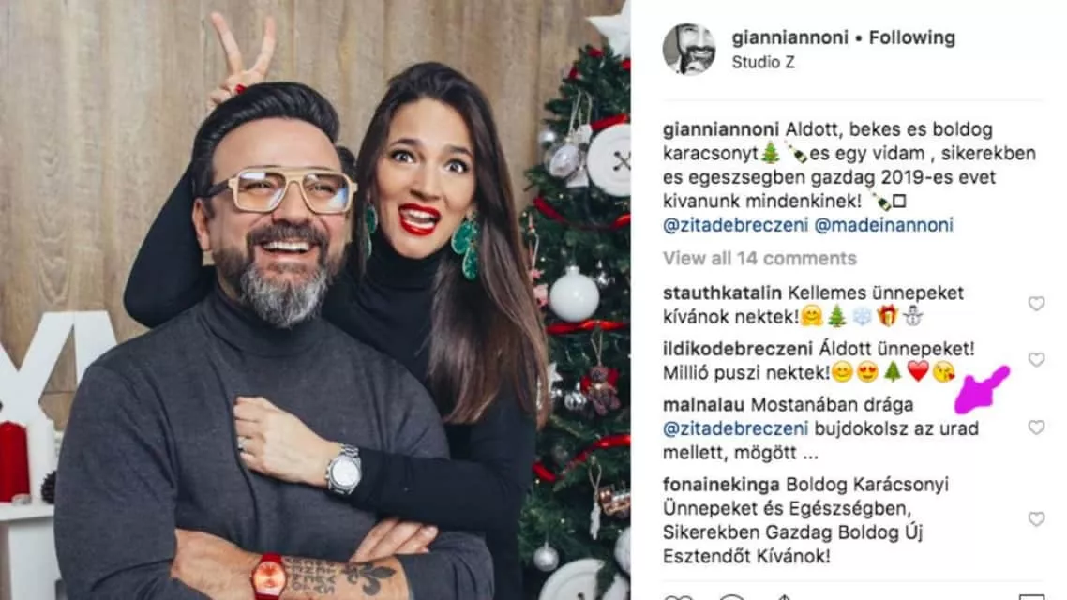
Task: Tap heart icon beside malnalau comment
Action: [1036, 427]
